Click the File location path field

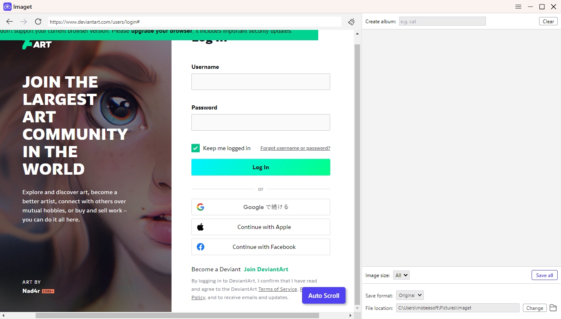click(457, 308)
